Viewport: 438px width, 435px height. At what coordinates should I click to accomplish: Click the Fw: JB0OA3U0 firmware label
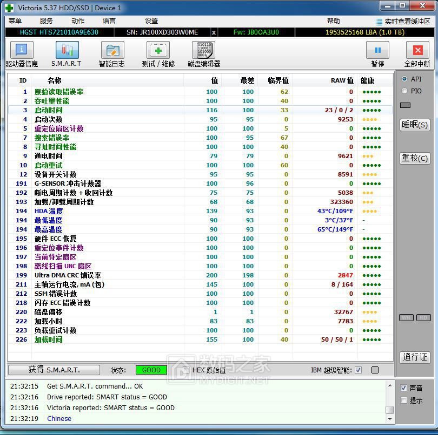256,32
